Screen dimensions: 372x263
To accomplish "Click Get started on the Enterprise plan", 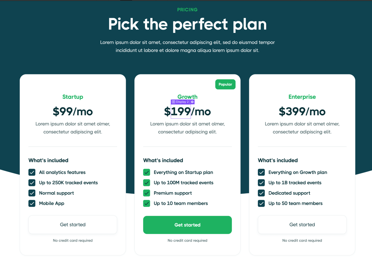I will (x=302, y=224).
